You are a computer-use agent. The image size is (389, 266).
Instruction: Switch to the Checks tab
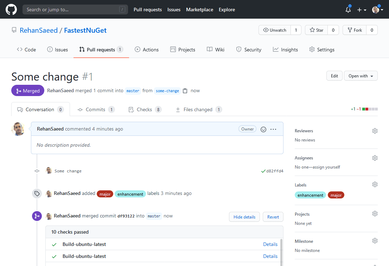click(x=145, y=109)
